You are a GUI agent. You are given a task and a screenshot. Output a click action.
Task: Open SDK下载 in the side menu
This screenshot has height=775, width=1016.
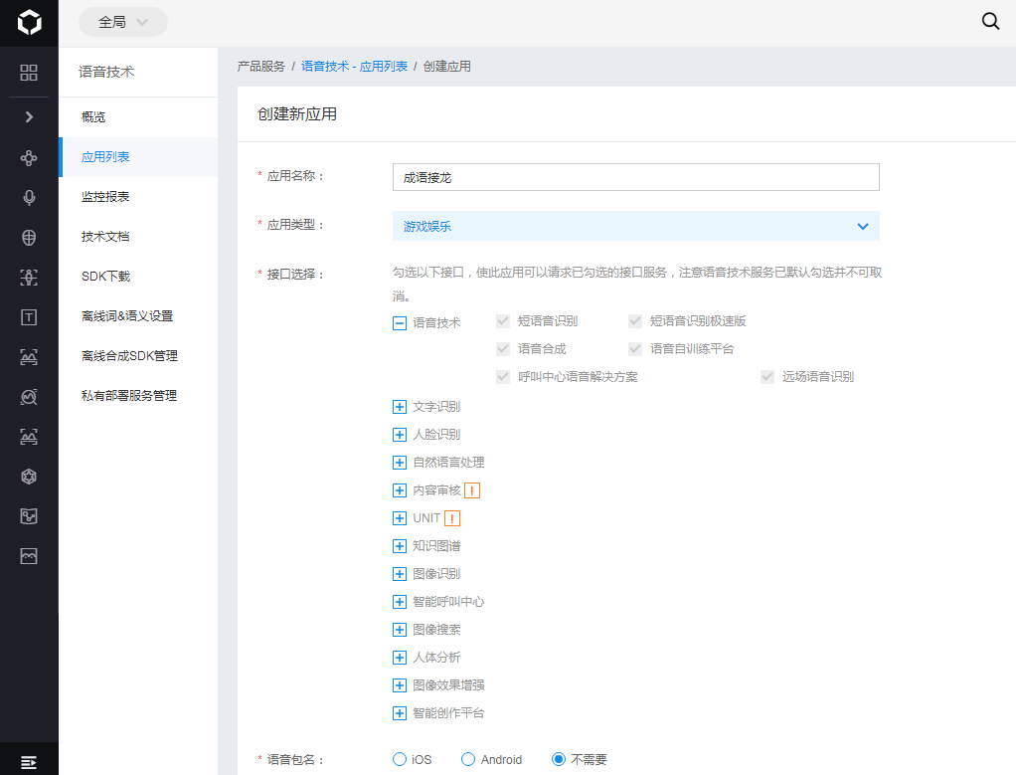coord(138,277)
